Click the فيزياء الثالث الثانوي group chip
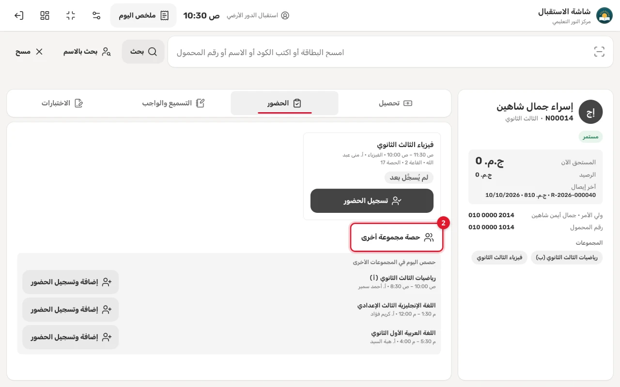This screenshot has width=620, height=387. pos(499,257)
